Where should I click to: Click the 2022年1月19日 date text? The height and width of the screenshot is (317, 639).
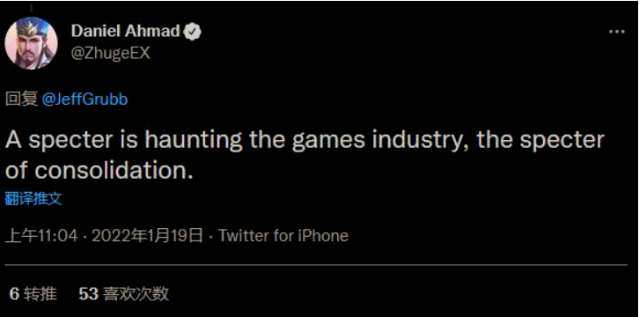[x=147, y=235]
